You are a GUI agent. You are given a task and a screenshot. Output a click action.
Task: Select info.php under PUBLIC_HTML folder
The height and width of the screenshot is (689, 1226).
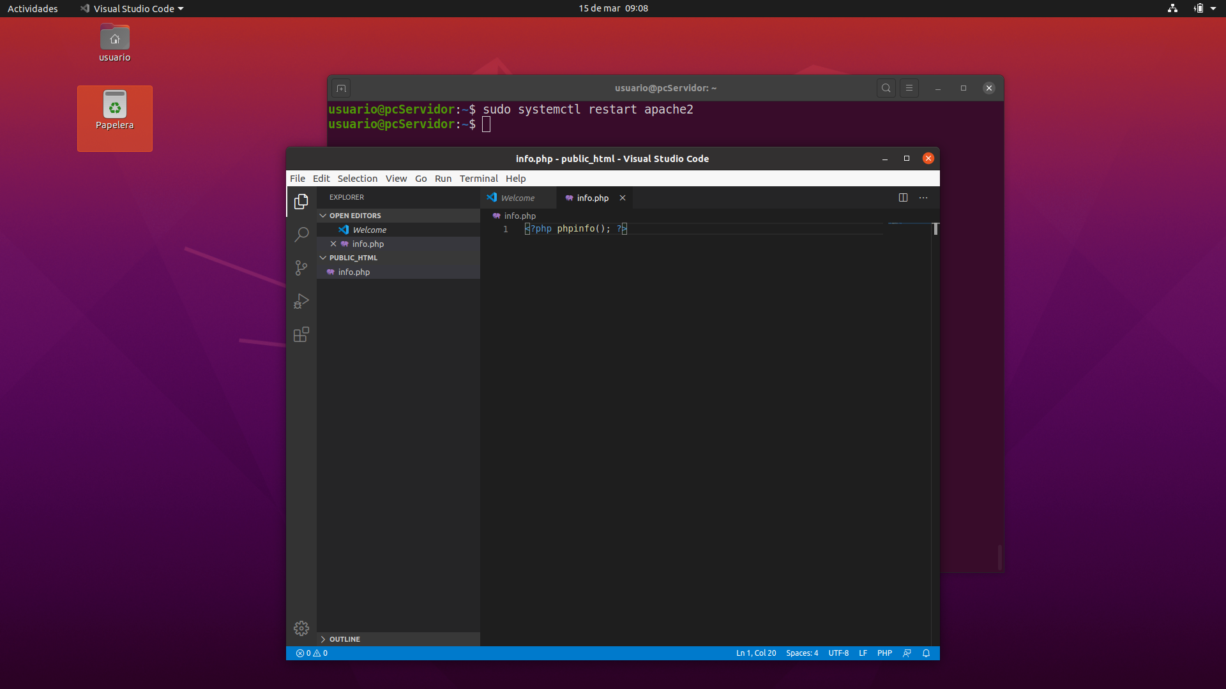point(398,272)
